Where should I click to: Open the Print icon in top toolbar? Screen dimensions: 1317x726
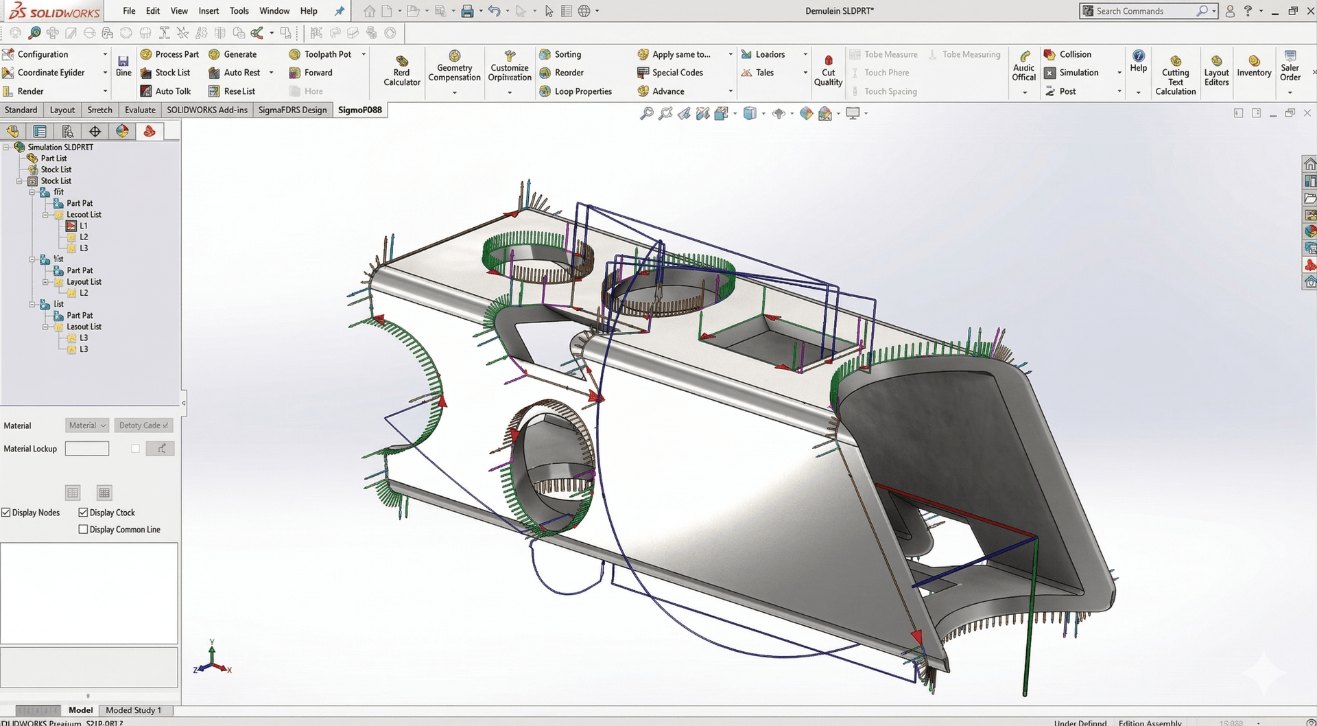(x=467, y=11)
